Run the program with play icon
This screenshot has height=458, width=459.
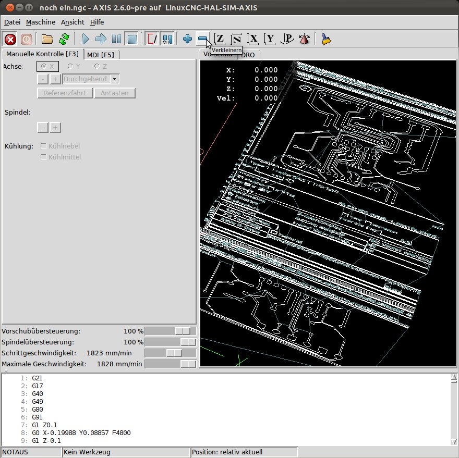(86, 39)
